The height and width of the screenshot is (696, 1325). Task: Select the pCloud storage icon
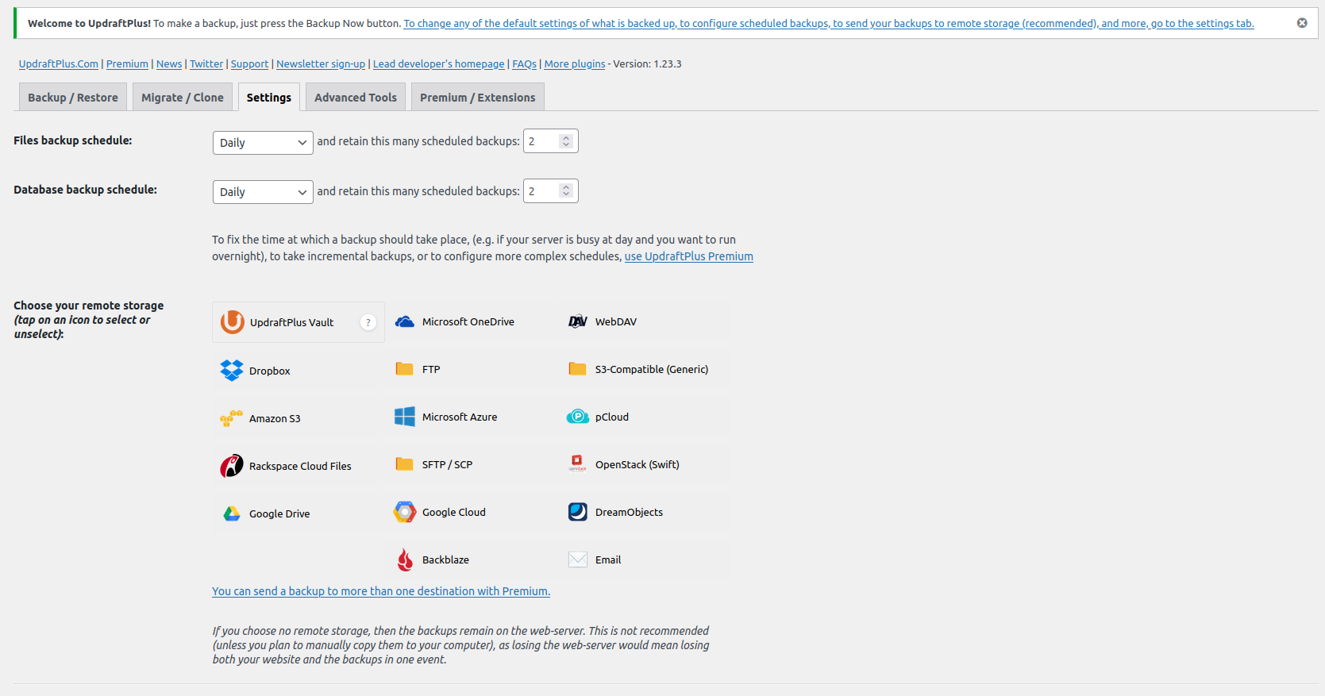(x=577, y=417)
